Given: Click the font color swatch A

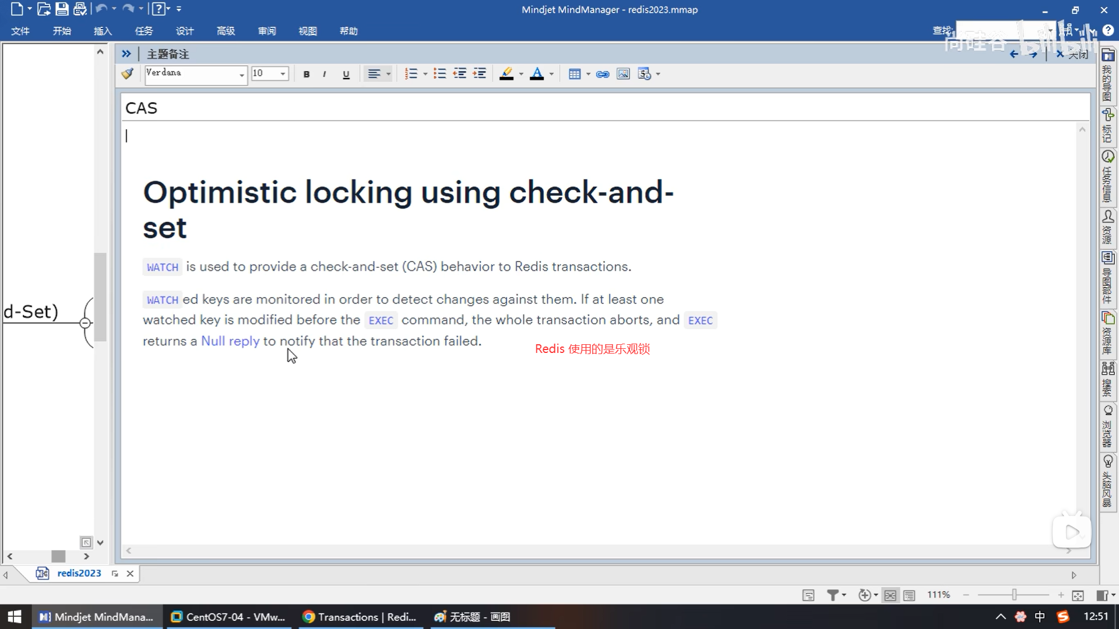Looking at the screenshot, I should pos(537,74).
